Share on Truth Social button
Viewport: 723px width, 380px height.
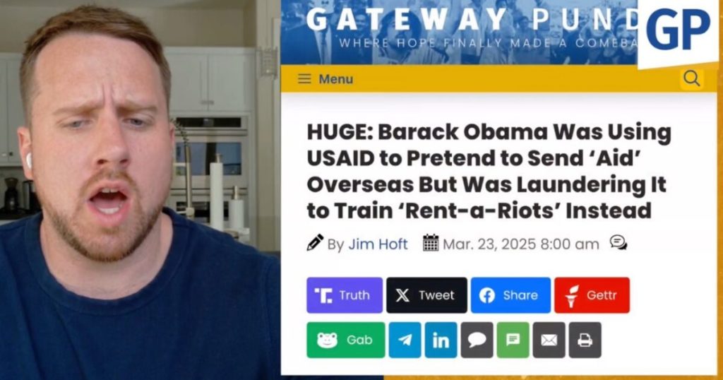pyautogui.click(x=345, y=295)
